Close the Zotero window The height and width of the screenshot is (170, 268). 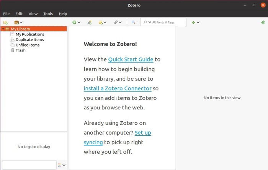[x=263, y=5]
